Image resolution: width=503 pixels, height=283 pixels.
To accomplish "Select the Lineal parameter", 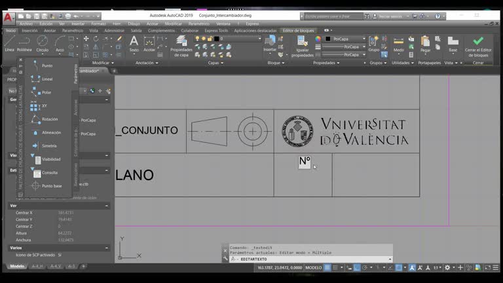I will 42,79.
